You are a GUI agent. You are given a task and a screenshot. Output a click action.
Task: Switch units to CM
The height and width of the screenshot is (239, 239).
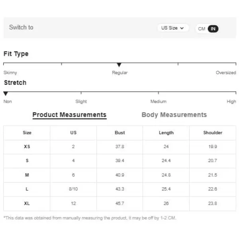(x=202, y=29)
